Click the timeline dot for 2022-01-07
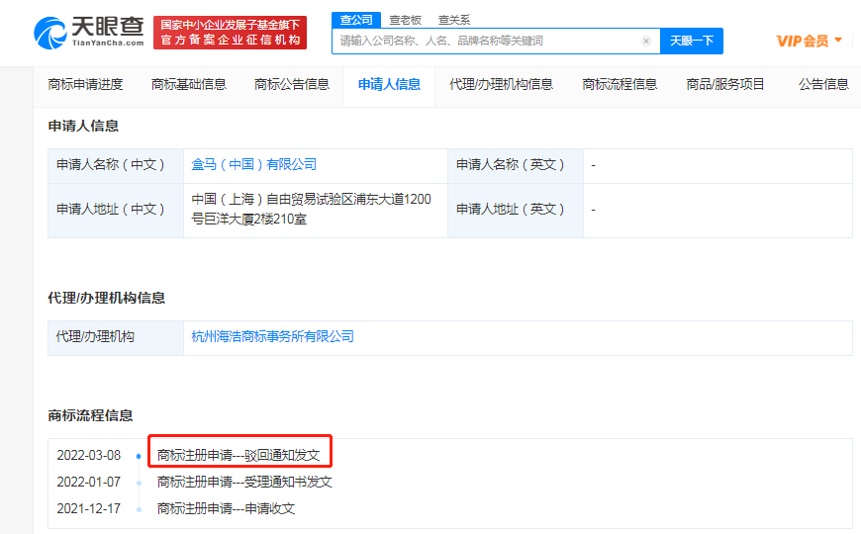The image size is (861, 534). pos(139,483)
